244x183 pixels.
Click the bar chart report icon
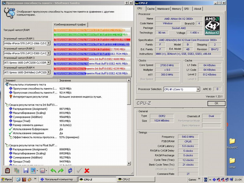[x=33, y=171]
